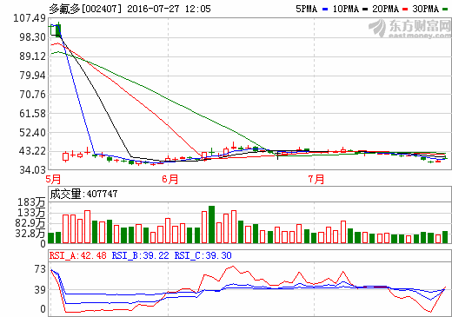Screen dimensions: 452x317
Task: Click the tallest green volume bar
Action: click(211, 224)
